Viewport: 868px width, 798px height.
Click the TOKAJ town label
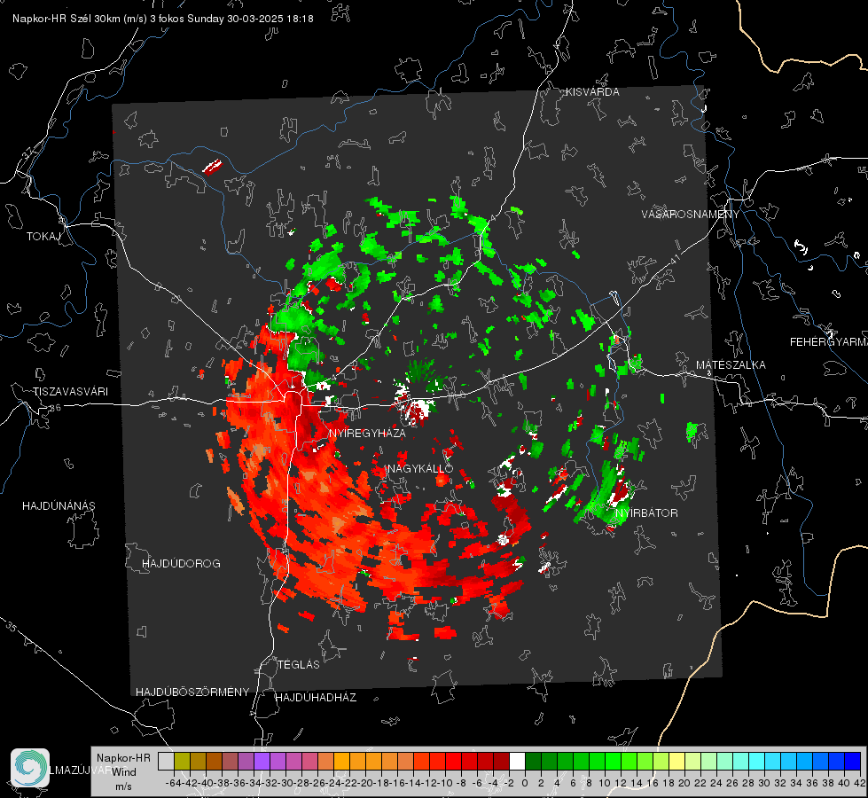click(x=43, y=237)
